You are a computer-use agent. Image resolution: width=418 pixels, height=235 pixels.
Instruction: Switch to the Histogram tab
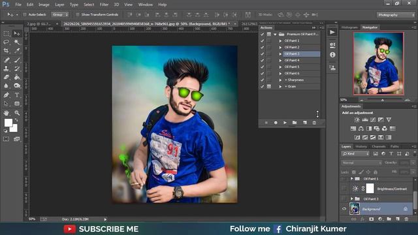(349, 27)
